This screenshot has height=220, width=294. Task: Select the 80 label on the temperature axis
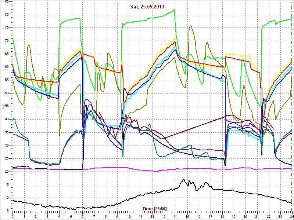(6, 15)
